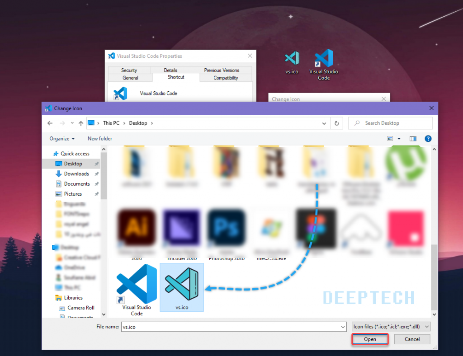The width and height of the screenshot is (463, 356).
Task: Select Quick access in the navigation pane
Action: (71, 154)
